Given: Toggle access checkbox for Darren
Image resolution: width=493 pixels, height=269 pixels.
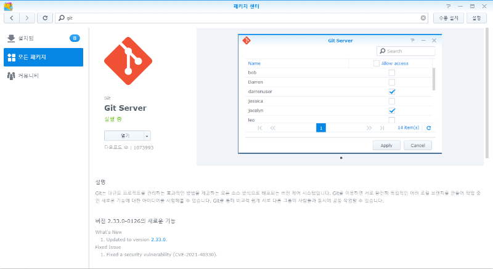Looking at the screenshot, I should 391,82.
